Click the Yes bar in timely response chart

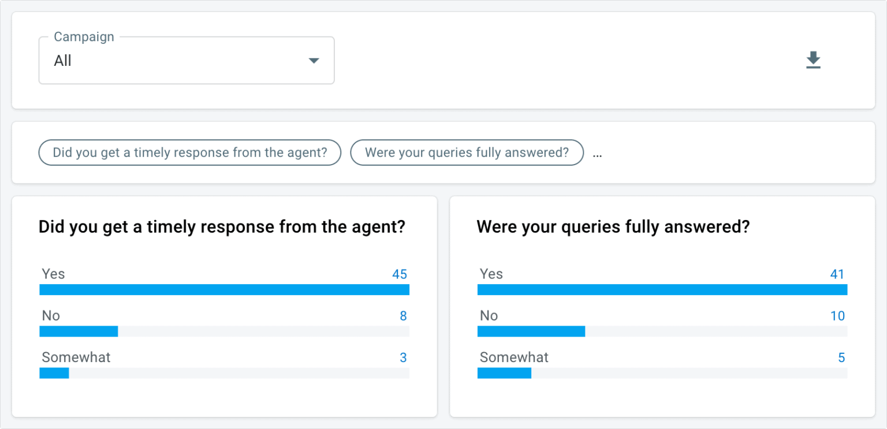[x=224, y=290]
